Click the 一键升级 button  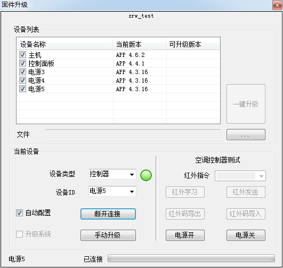[x=246, y=104]
